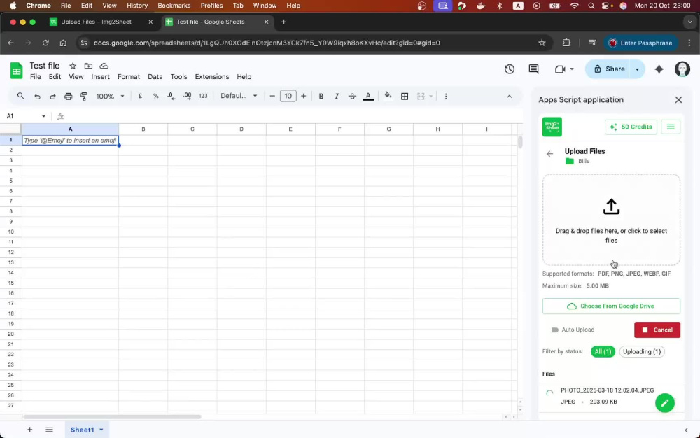The height and width of the screenshot is (438, 700).
Task: Bookmark this page with the star
Action: (542, 43)
